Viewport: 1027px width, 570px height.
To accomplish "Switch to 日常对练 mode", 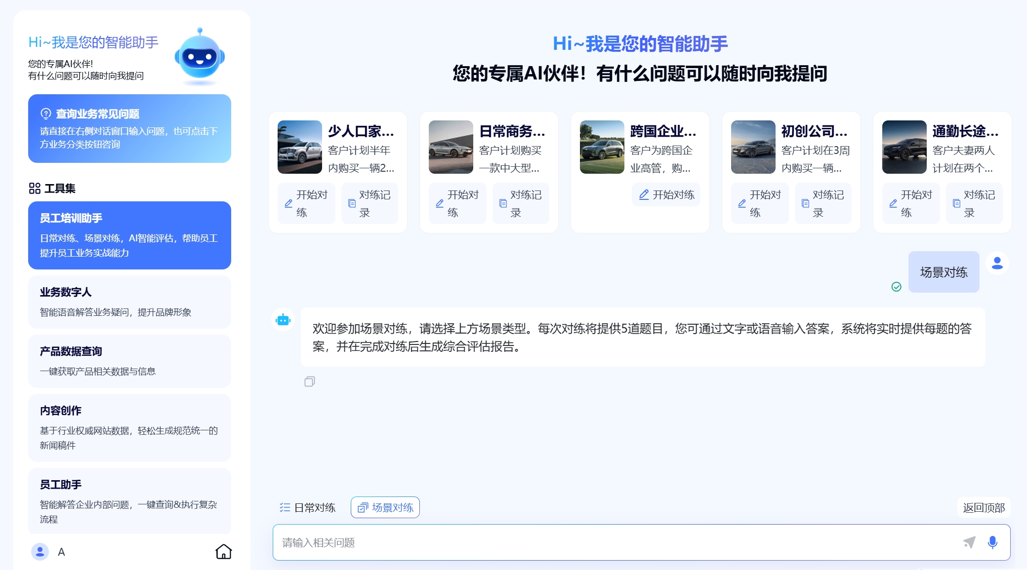I will tap(307, 507).
